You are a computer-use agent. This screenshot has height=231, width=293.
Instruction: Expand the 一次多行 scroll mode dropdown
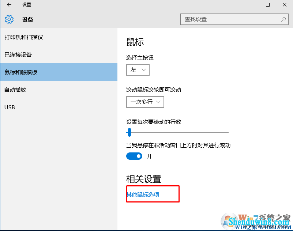[145, 102]
